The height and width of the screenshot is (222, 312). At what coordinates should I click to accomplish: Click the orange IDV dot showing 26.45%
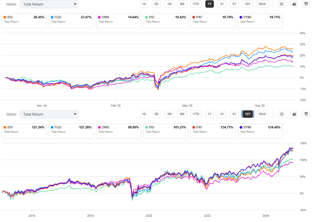(4, 17)
